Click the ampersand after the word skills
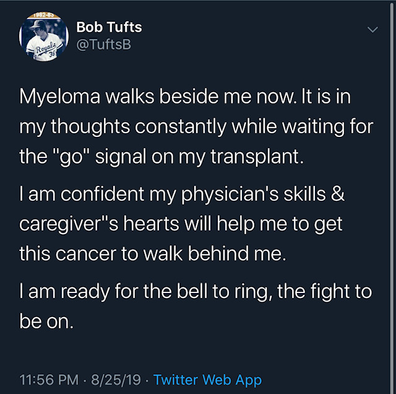 coord(336,196)
